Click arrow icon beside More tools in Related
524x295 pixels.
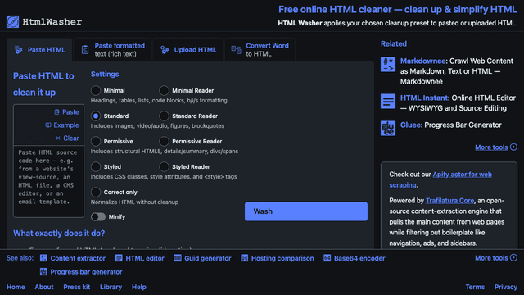click(x=513, y=147)
